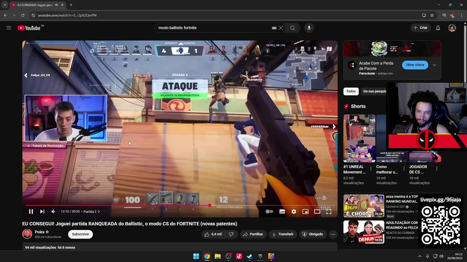The image size is (467, 262).
Task: Skip to the next video
Action: pos(42,211)
